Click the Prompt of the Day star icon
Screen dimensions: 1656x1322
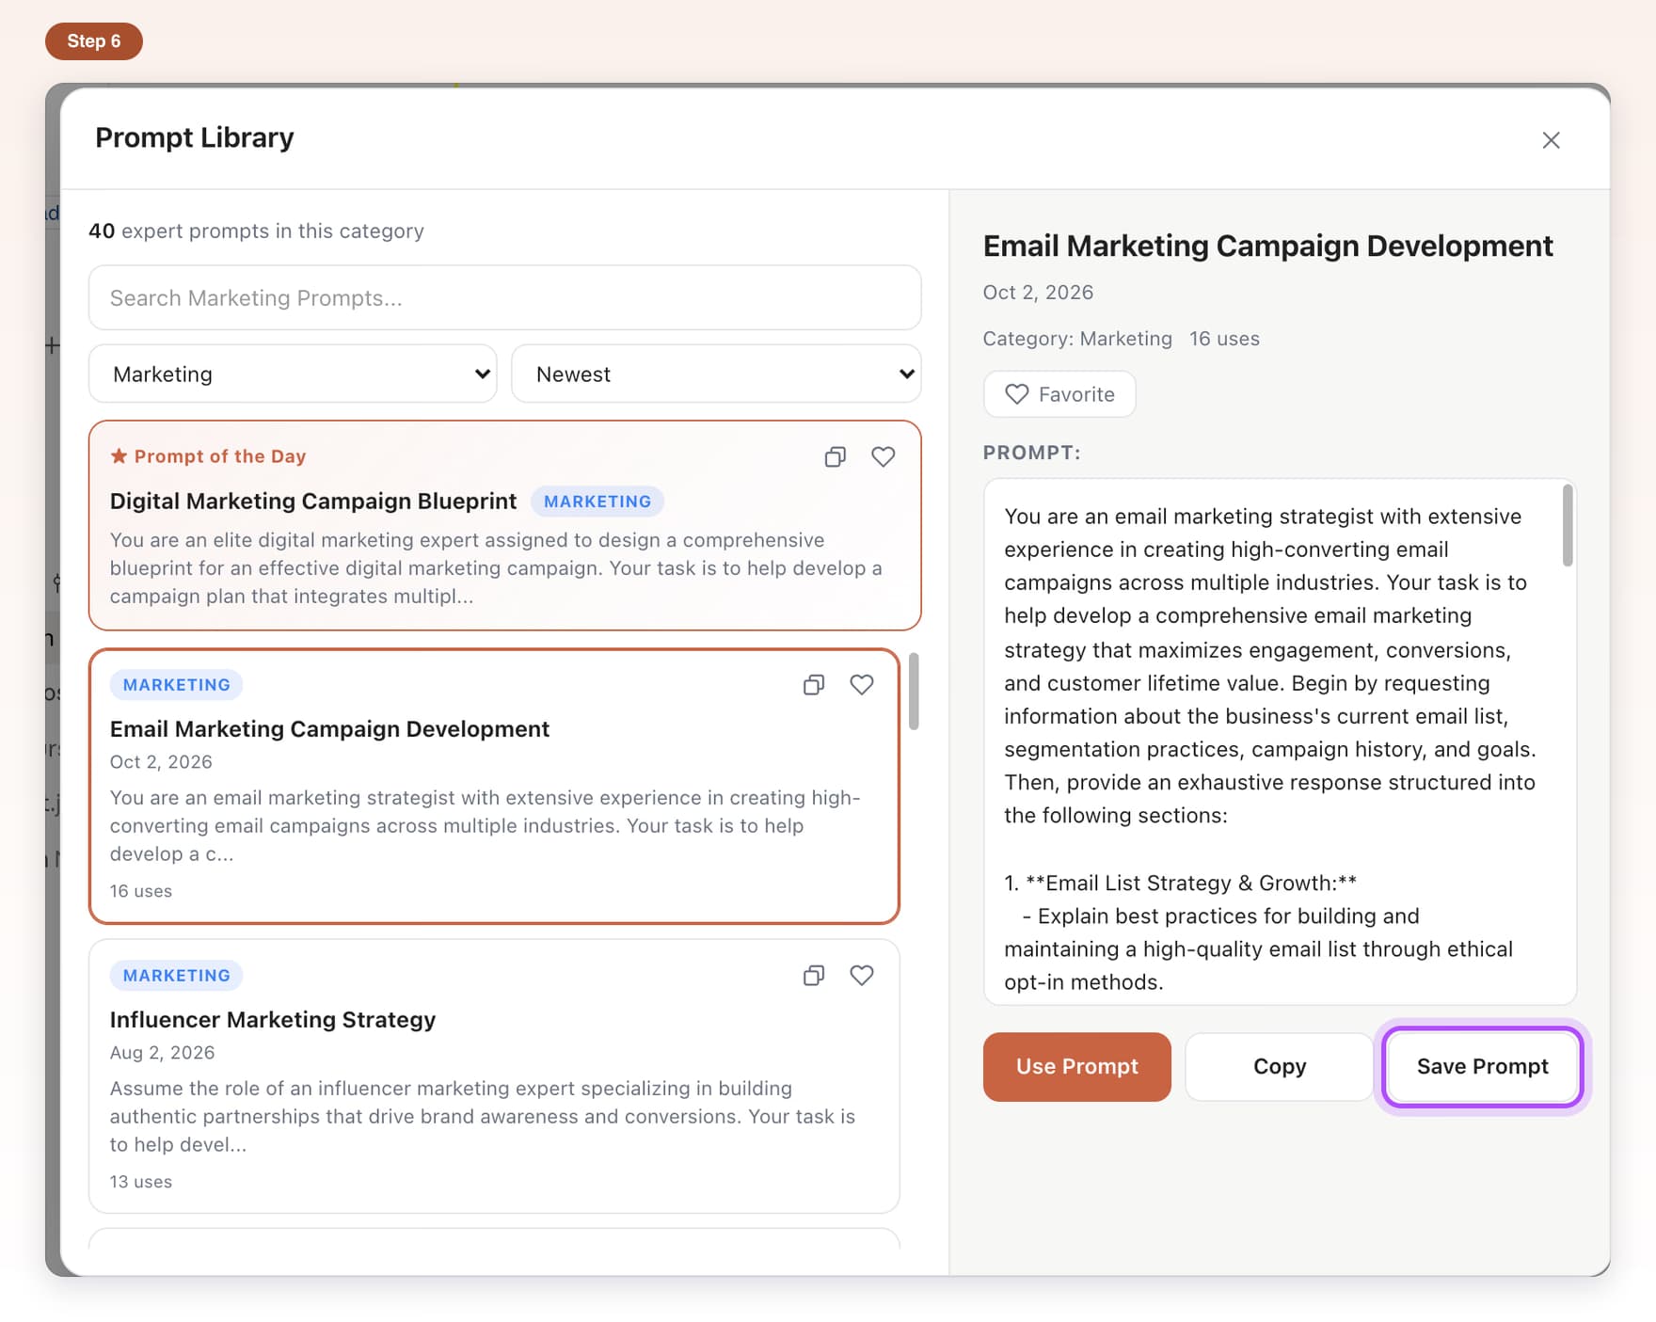click(119, 456)
